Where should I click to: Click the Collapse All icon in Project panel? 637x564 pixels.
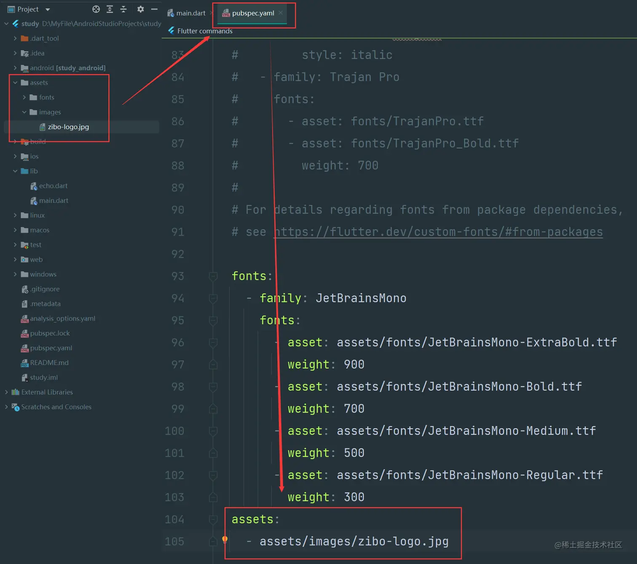pyautogui.click(x=123, y=9)
